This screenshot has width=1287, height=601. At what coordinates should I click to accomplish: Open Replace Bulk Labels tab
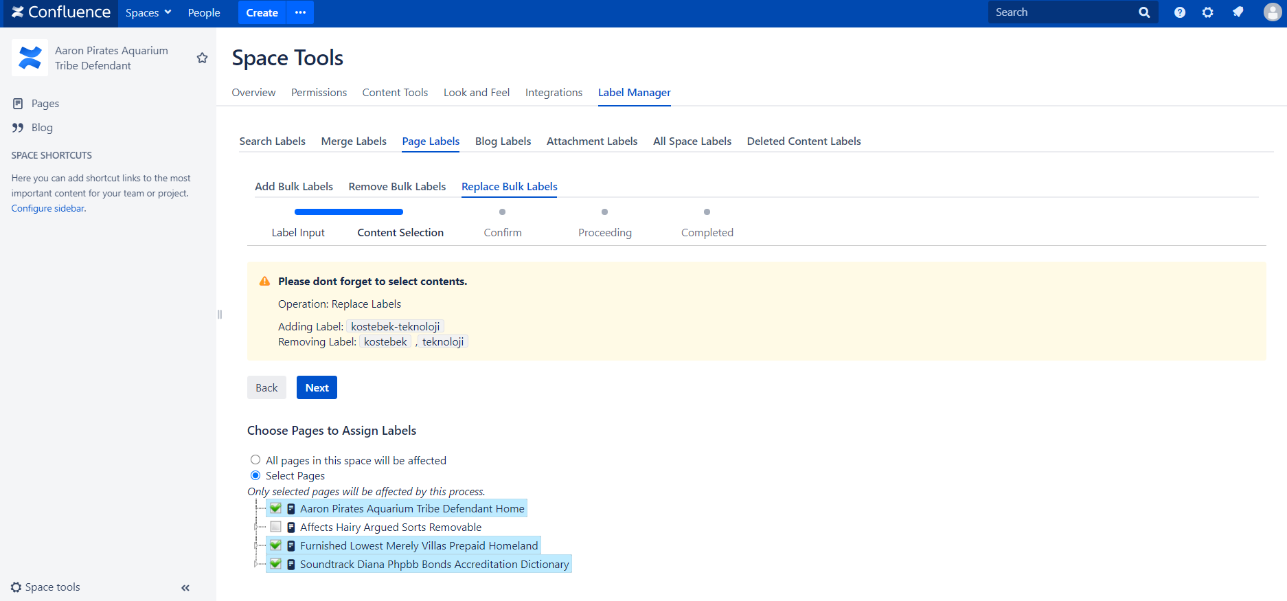coord(510,187)
